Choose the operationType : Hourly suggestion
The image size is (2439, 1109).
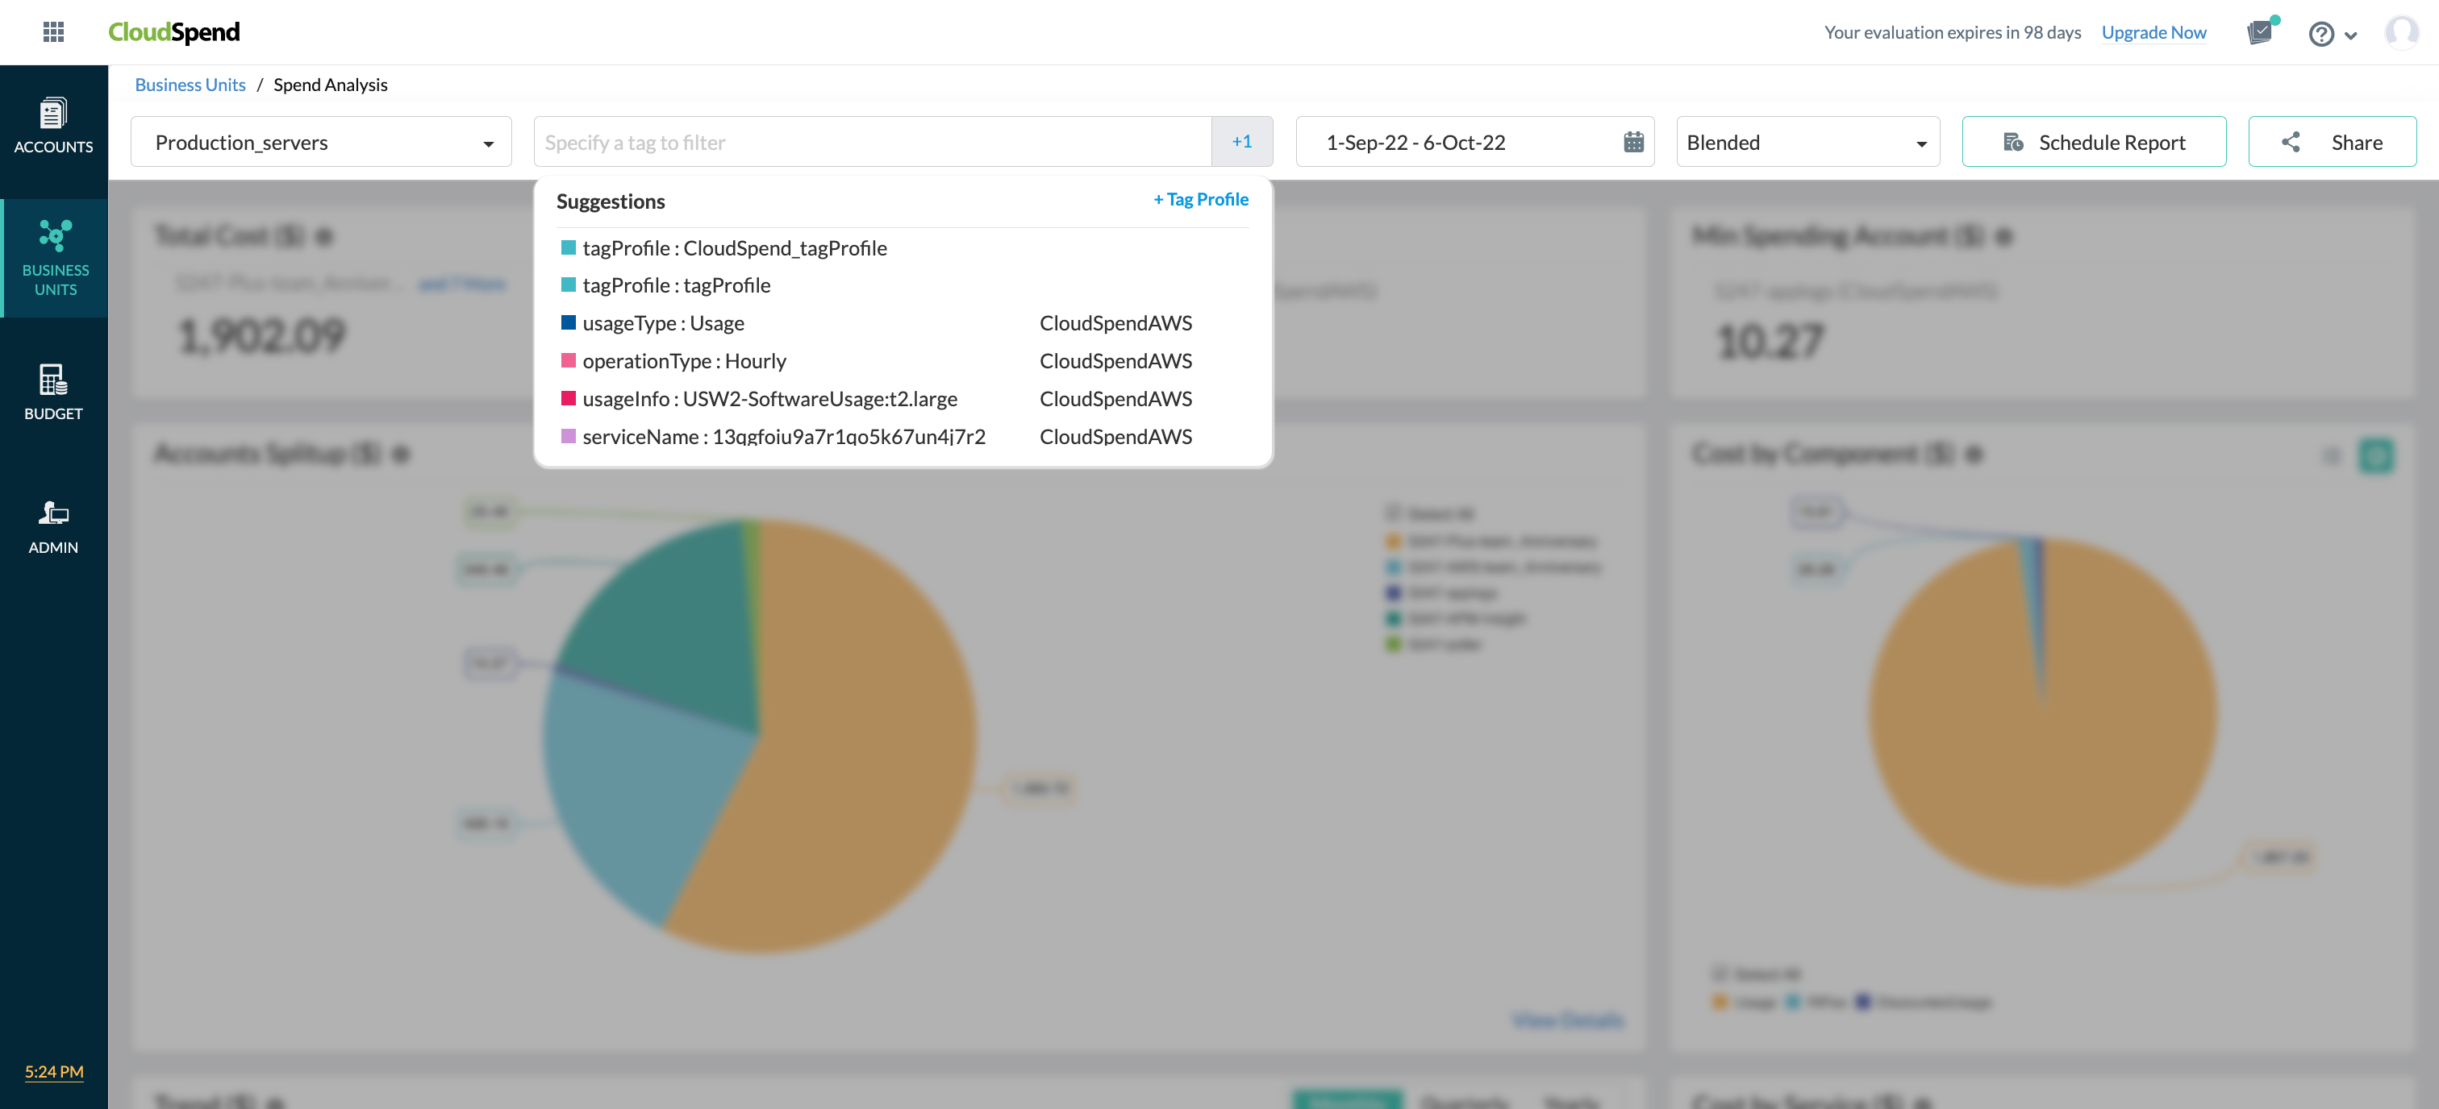point(685,360)
